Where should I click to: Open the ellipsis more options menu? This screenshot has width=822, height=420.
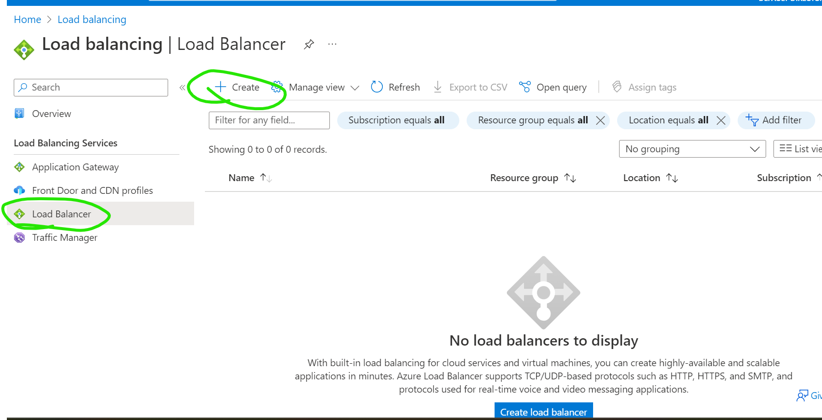pos(332,44)
